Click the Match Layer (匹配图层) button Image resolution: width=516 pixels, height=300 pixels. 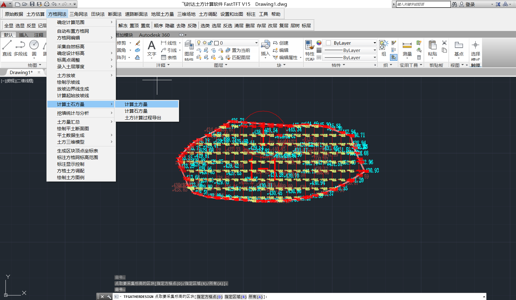(238, 57)
